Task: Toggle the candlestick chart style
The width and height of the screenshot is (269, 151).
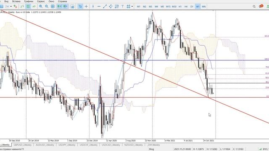Action: point(28,7)
